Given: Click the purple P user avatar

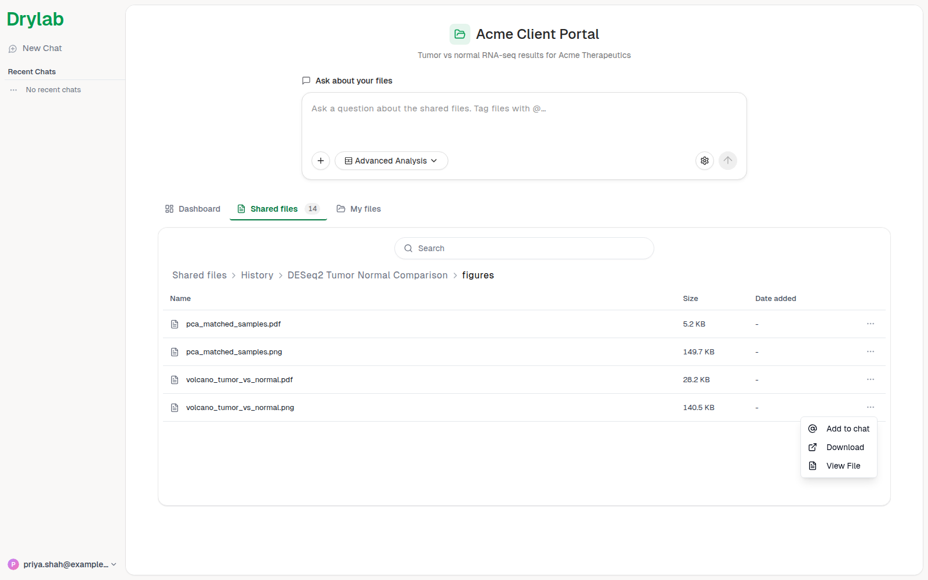Looking at the screenshot, I should pyautogui.click(x=13, y=564).
